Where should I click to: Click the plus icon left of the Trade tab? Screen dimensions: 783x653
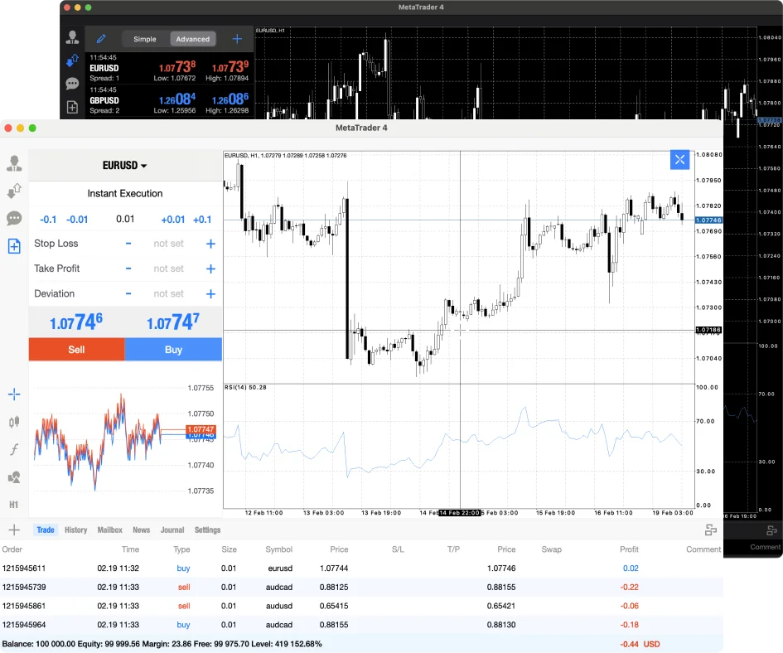pos(14,530)
